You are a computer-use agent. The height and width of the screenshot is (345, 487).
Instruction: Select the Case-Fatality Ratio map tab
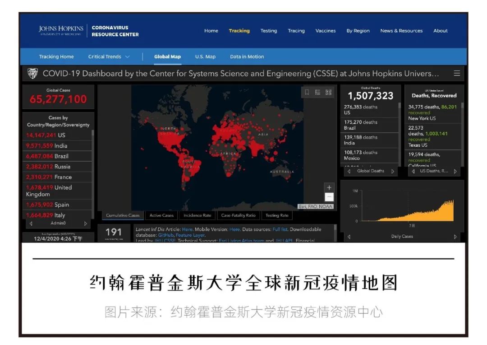(x=238, y=215)
